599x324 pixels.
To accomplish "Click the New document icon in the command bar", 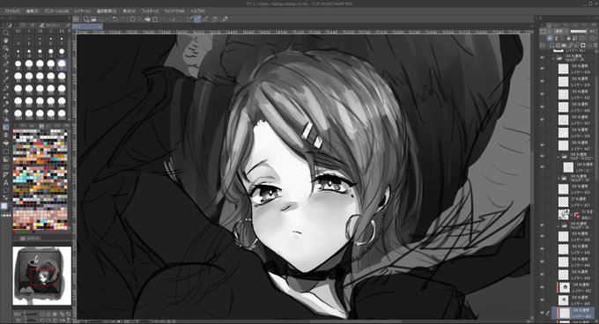I will pyautogui.click(x=86, y=18).
